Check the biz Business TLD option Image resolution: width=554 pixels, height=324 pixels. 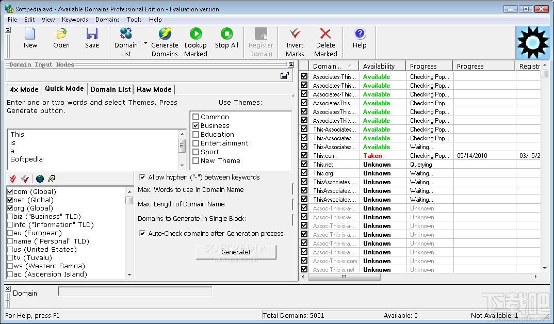click(x=10, y=217)
